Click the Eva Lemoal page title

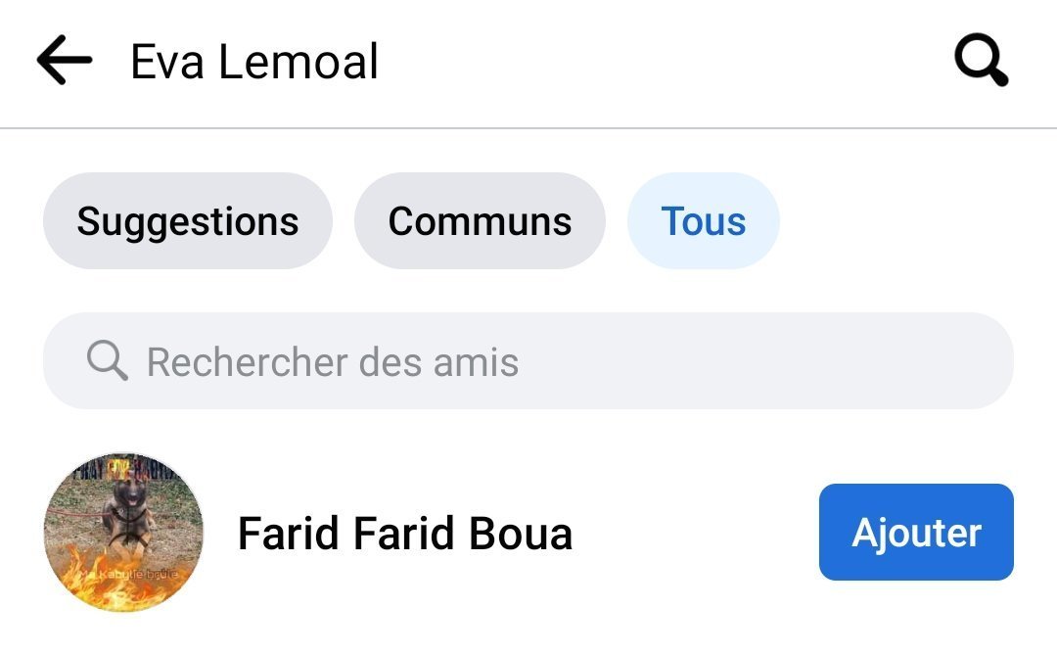[x=254, y=62]
